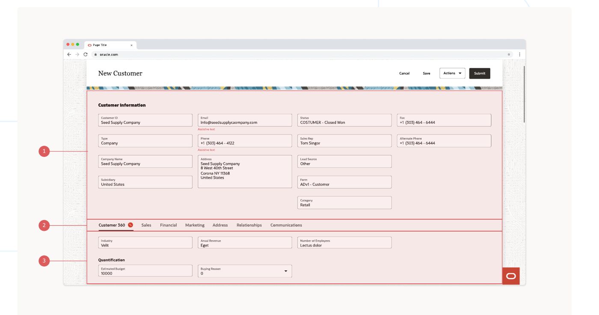Click the error badge on Customer 360
The height and width of the screenshot is (315, 599).
(x=130, y=225)
